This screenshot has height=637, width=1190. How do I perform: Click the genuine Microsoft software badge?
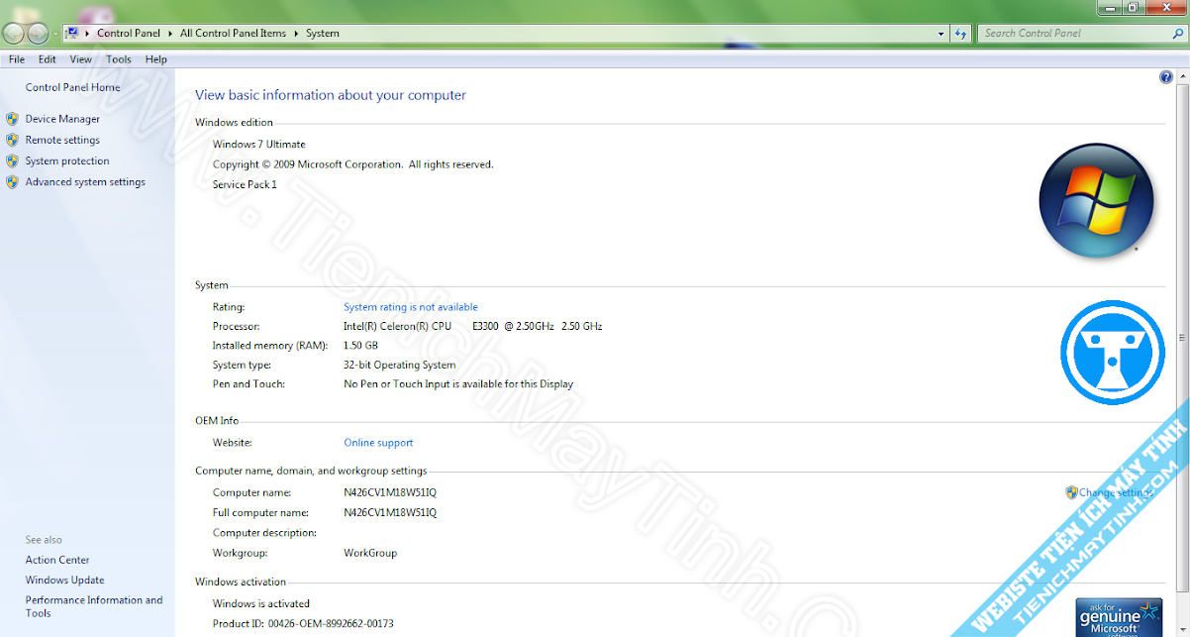pyautogui.click(x=1119, y=617)
